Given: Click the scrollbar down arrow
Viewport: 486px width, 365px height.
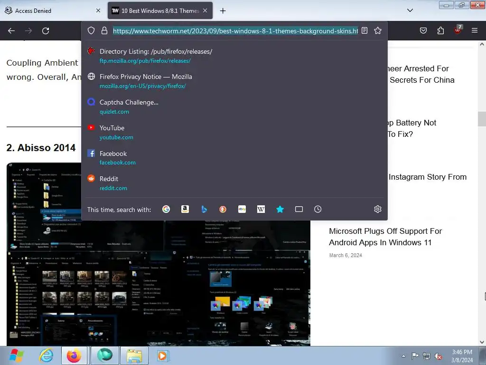Looking at the screenshot, I should tap(482, 342).
